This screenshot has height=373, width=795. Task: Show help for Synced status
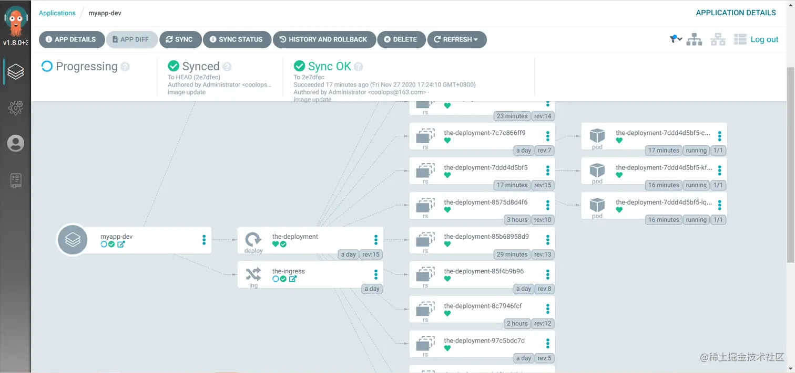(x=227, y=67)
